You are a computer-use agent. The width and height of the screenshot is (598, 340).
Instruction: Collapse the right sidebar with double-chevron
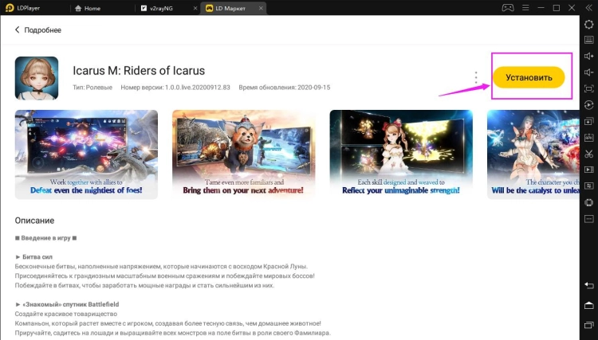[x=588, y=8]
